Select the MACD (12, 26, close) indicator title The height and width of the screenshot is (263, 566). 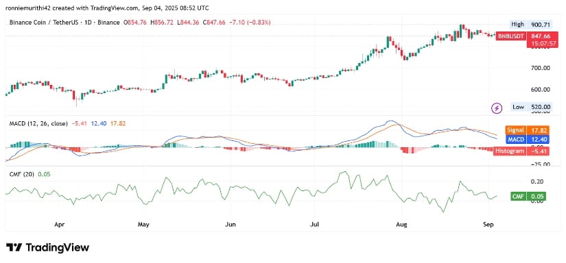[38, 123]
